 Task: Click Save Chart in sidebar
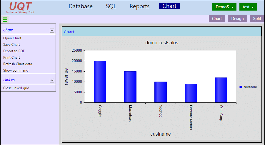pos(11,45)
